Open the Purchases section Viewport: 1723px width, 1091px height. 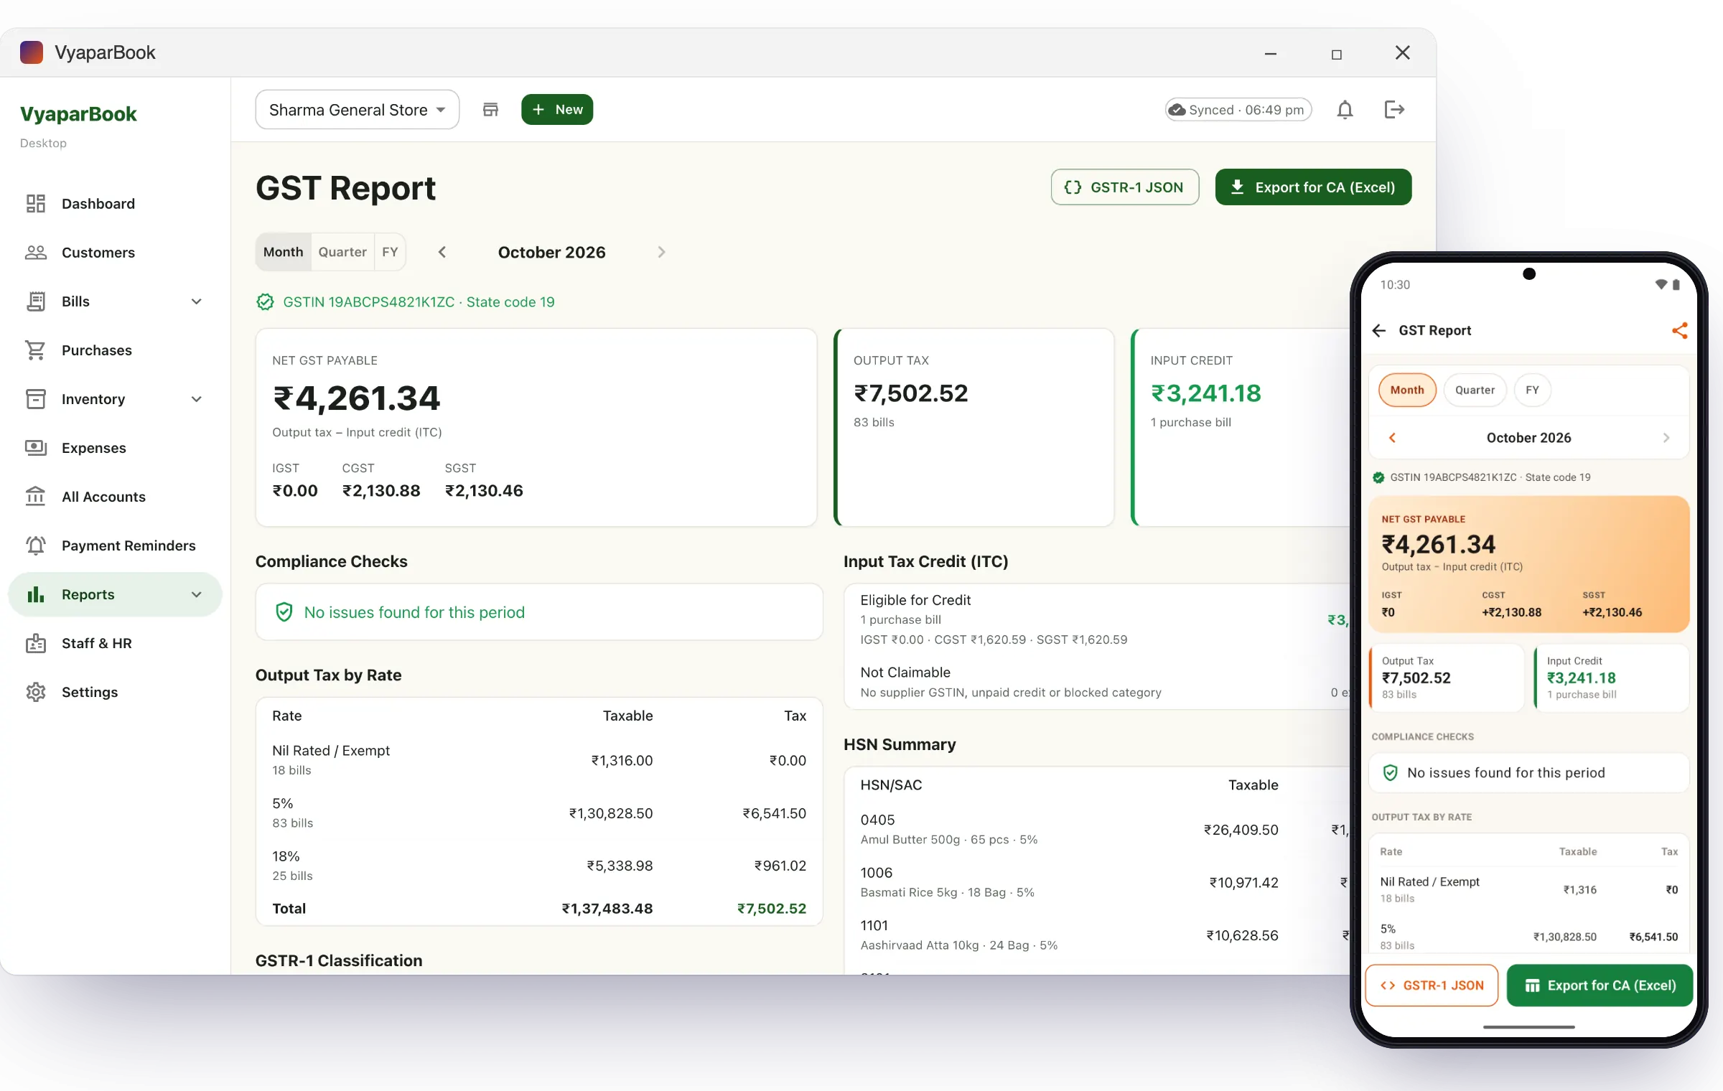point(115,350)
